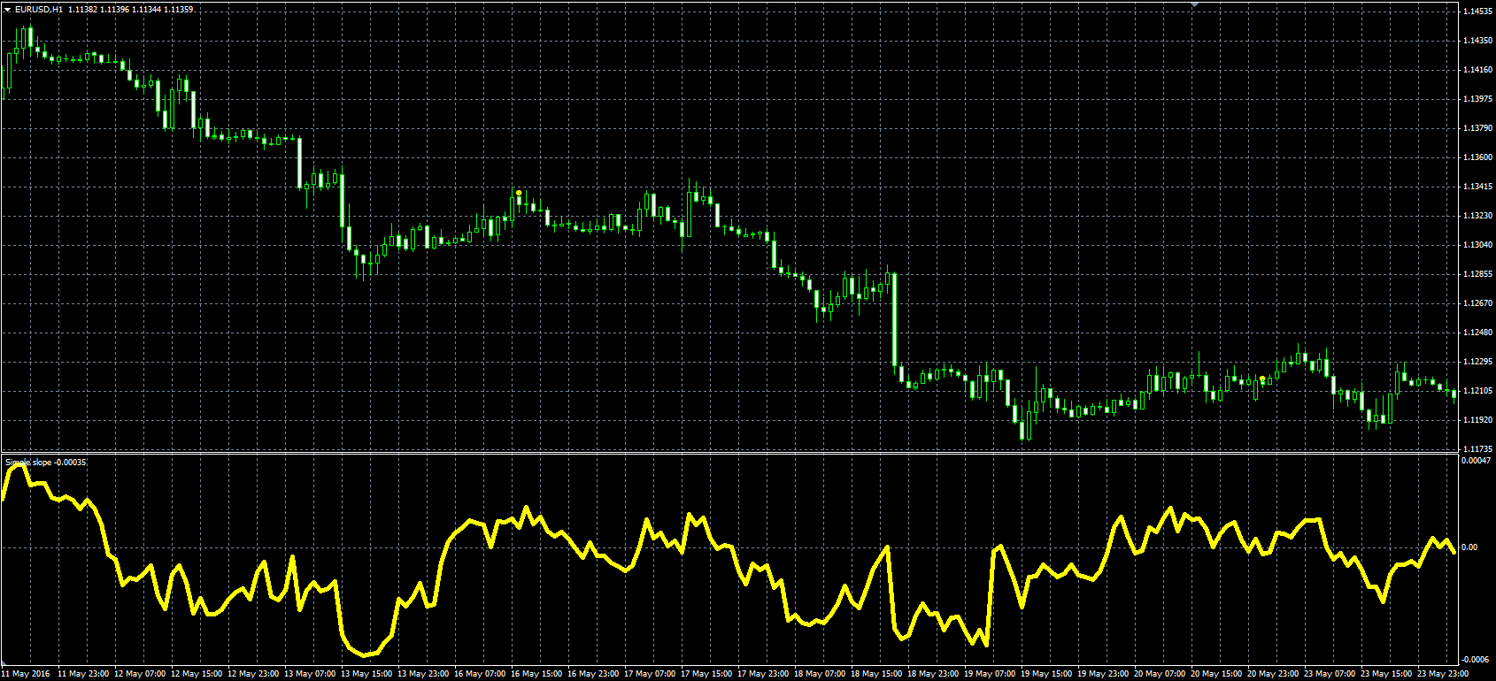Click time axis label 20 May 23:00
The width and height of the screenshot is (1496, 681).
(1273, 674)
